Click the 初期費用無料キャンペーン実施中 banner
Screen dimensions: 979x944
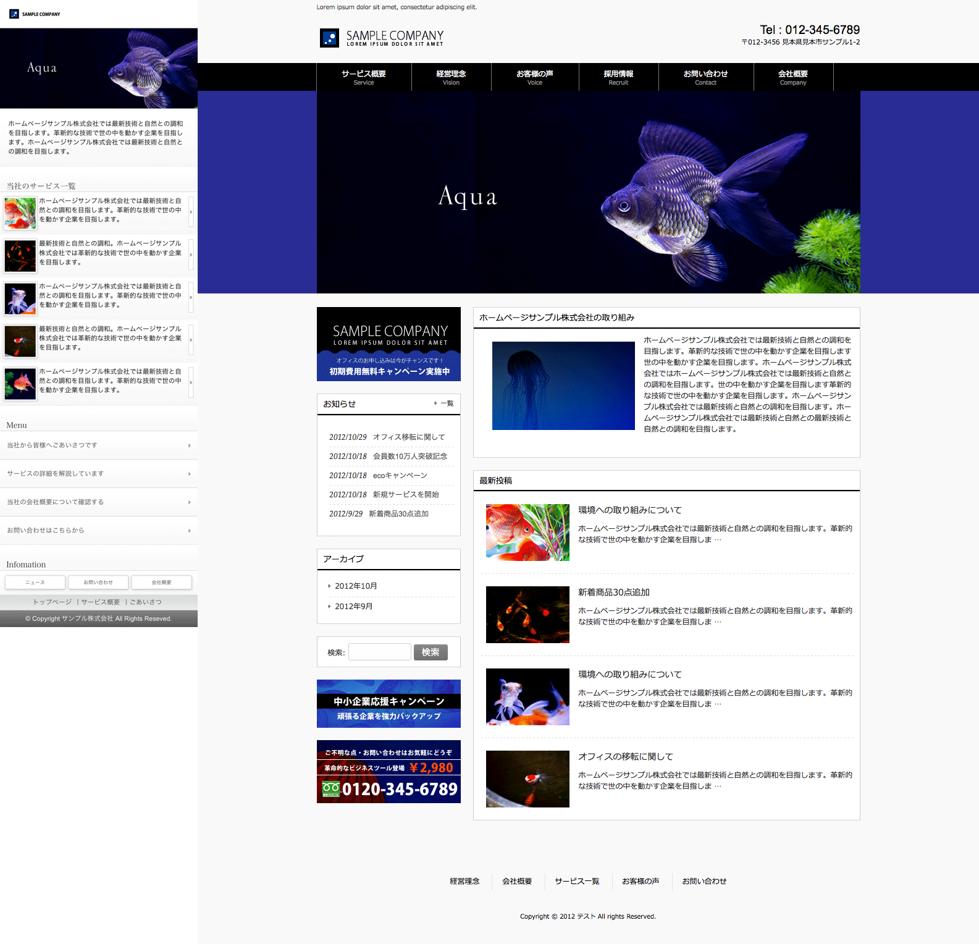point(389,344)
